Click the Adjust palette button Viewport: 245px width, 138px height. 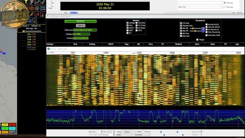(127, 132)
